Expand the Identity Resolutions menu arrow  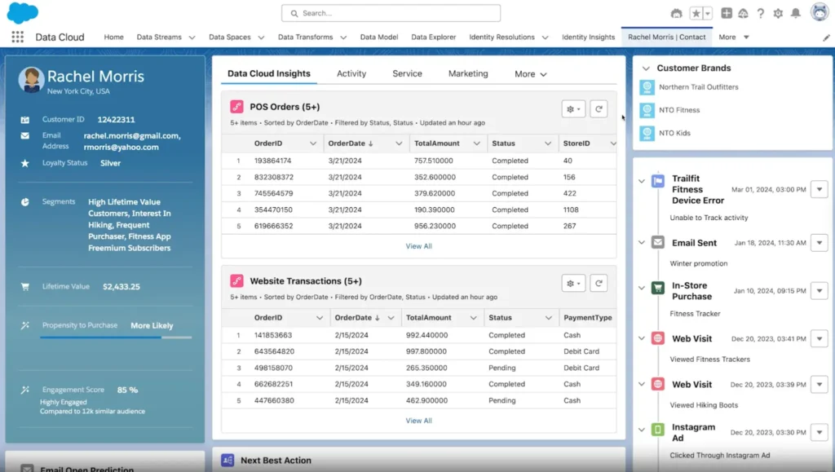point(545,37)
